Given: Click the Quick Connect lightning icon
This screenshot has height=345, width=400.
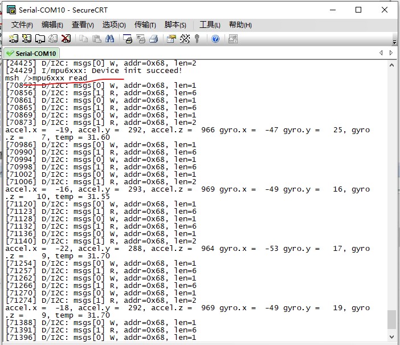Looking at the screenshot, I should click(27, 39).
